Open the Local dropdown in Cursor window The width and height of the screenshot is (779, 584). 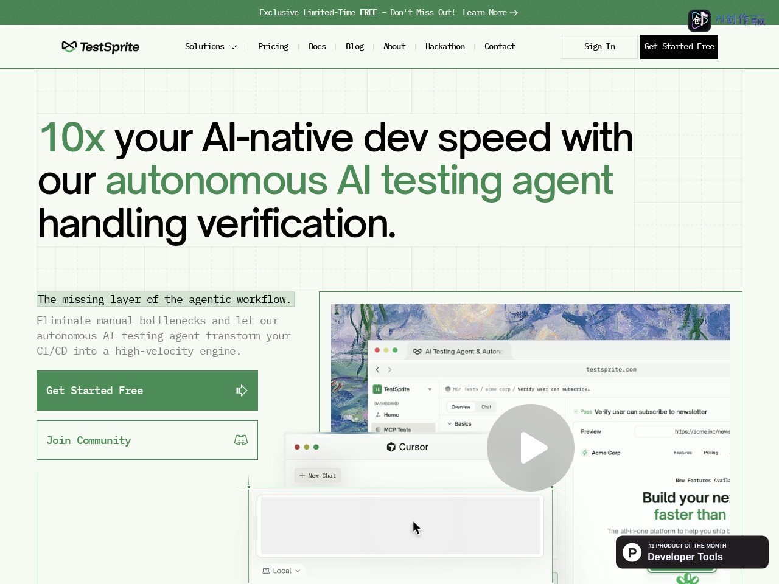[282, 571]
